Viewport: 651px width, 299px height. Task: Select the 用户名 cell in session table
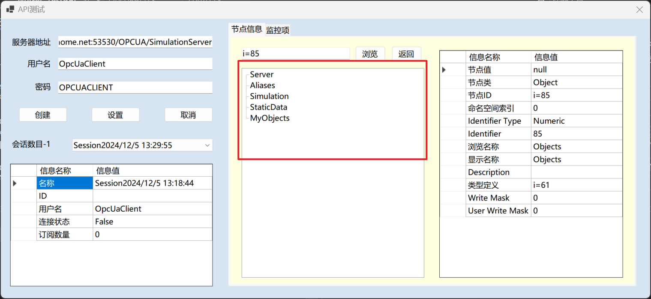click(x=65, y=209)
